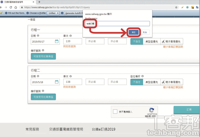Viewport: 200px width, 137px height.
Task: Show info icon beside 行程二 日期 label
Action: (x=38, y=76)
